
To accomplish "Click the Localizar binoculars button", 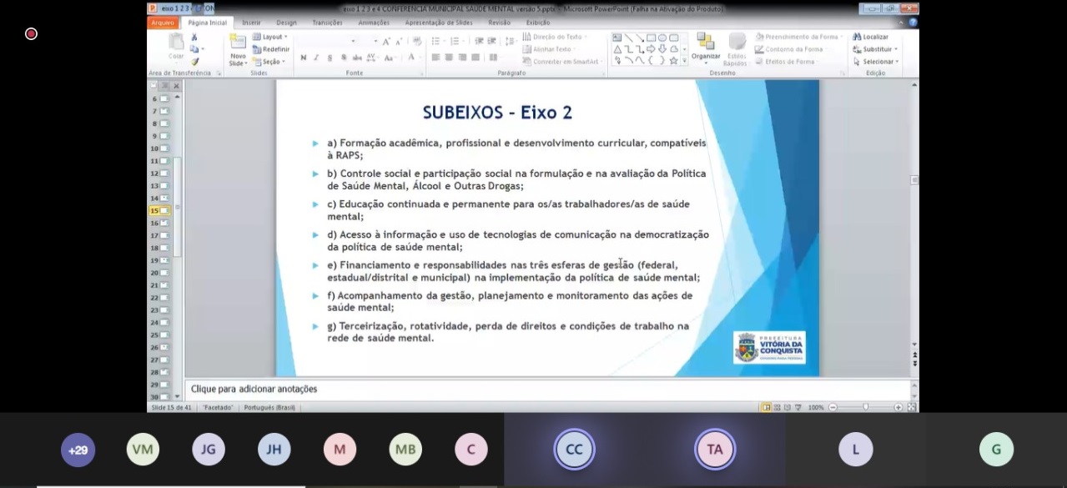I will (870, 37).
